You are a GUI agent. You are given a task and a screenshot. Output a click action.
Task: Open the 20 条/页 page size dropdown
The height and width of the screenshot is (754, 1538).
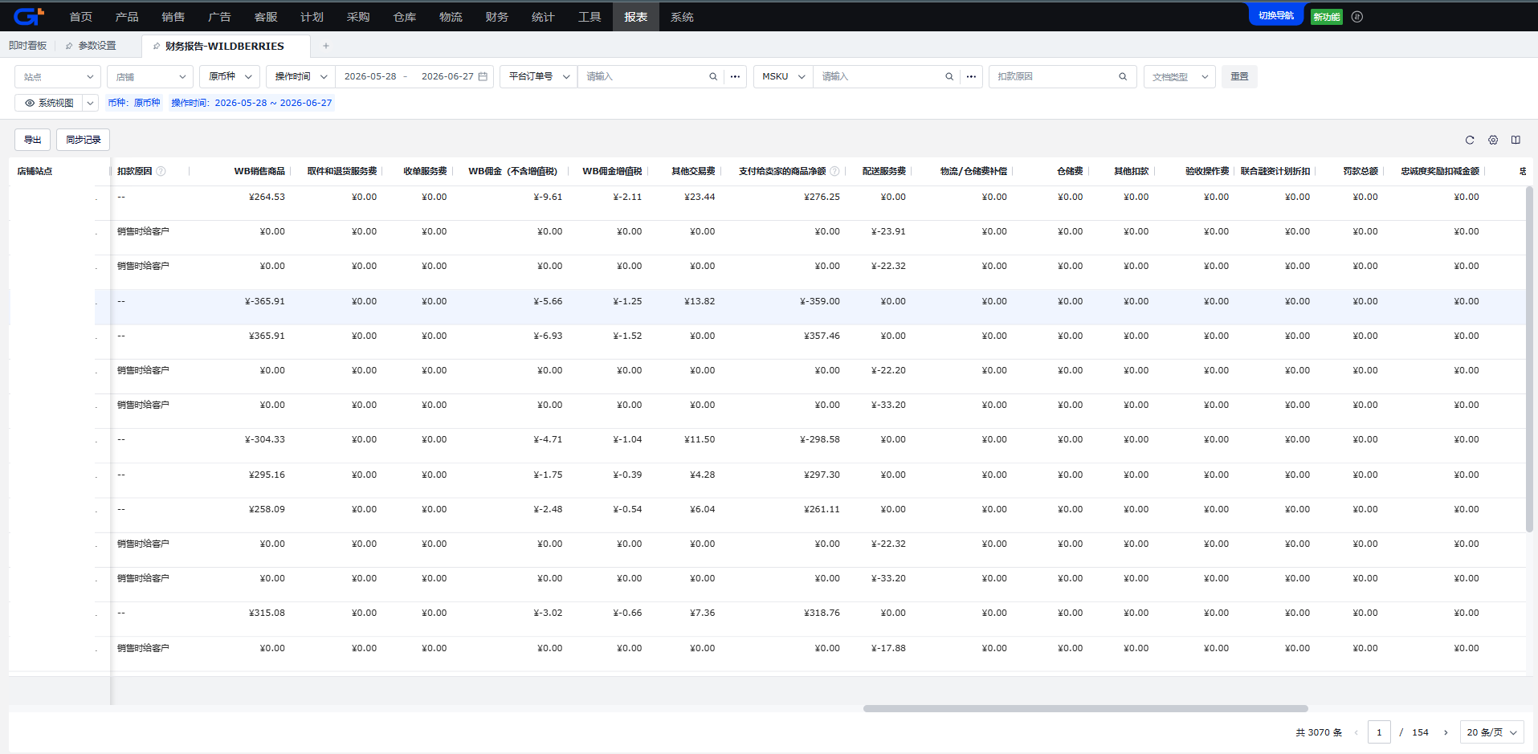pos(1491,732)
